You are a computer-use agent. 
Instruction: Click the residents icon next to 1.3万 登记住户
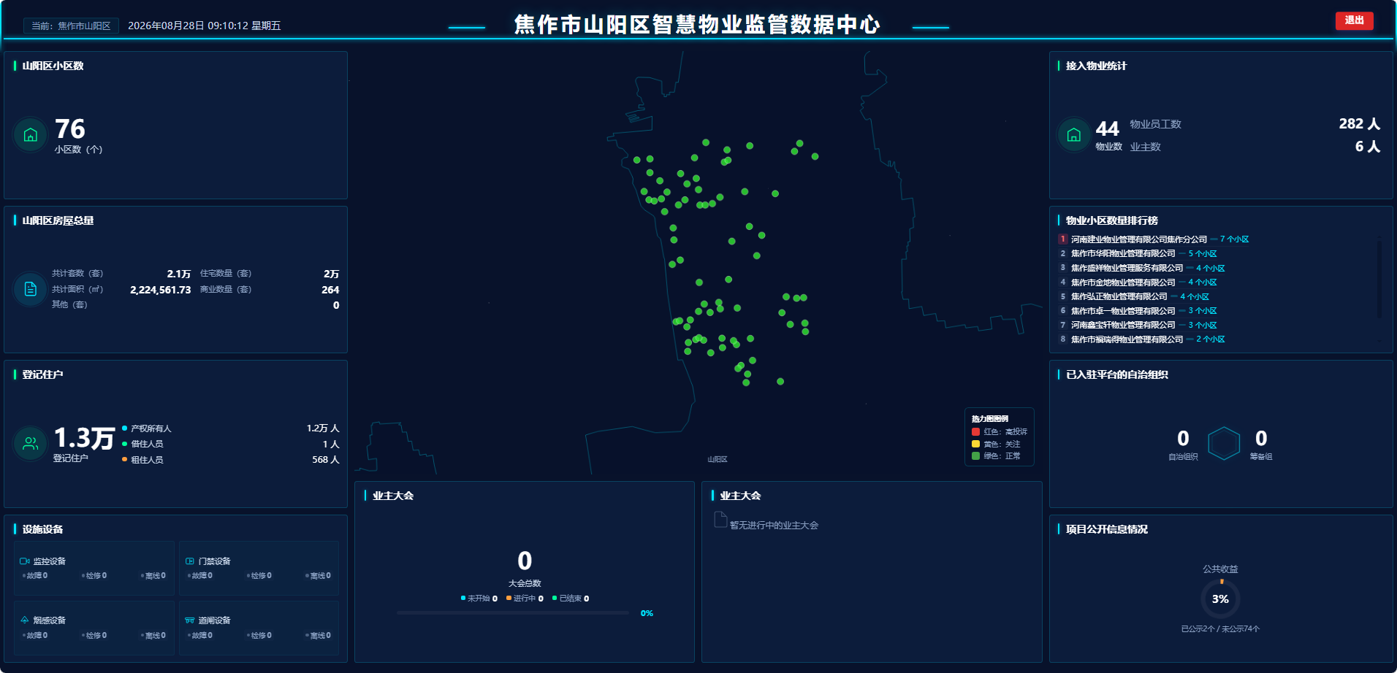(x=31, y=443)
